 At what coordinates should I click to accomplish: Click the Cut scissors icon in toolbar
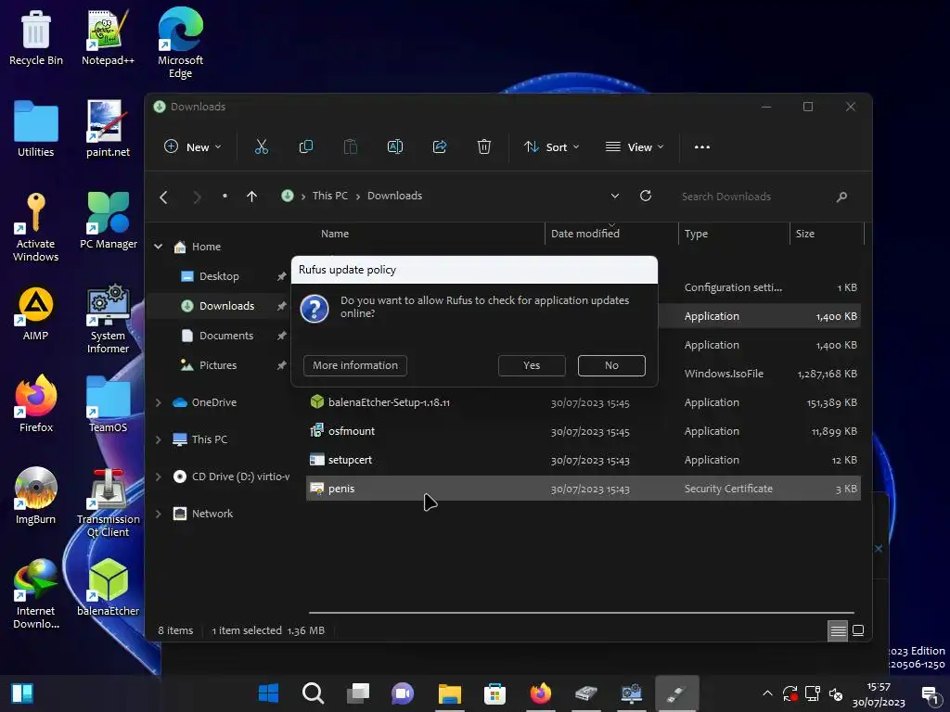tap(261, 146)
